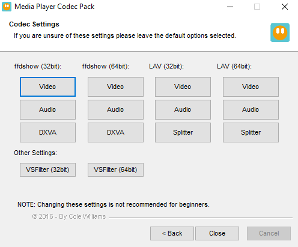Click the VSFilter (32bit) button
298x247 pixels.
47,169
